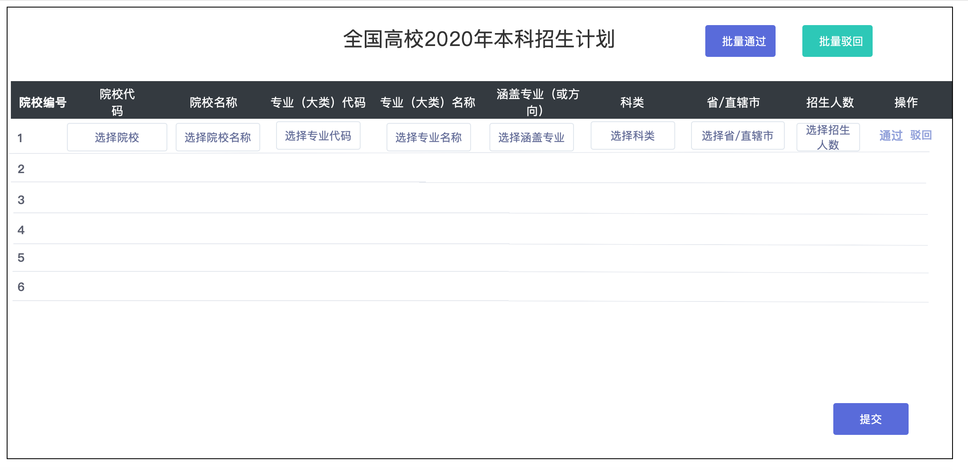The width and height of the screenshot is (968, 470).
Task: Click the 批量驳回 batch reject button
Action: [837, 41]
